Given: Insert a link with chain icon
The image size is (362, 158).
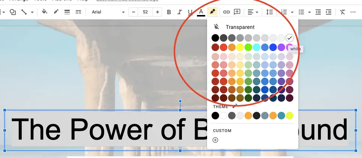Looking at the screenshot, I should coord(227,12).
